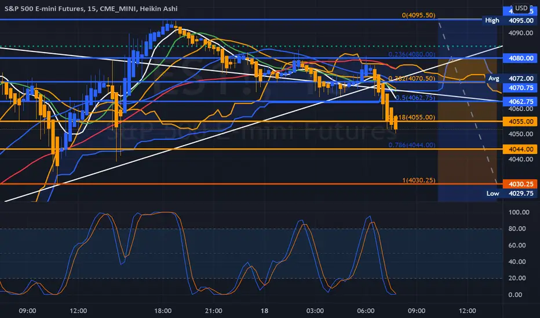Image resolution: width=540 pixels, height=318 pixels.
Task: Click the 4044.00 orange price tag
Action: [x=520, y=149]
